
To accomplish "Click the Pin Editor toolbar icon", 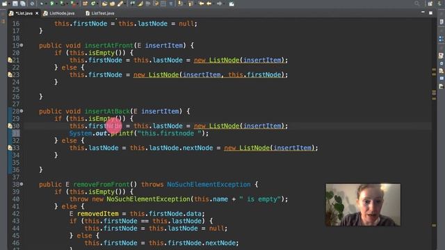I will (x=232, y=3).
